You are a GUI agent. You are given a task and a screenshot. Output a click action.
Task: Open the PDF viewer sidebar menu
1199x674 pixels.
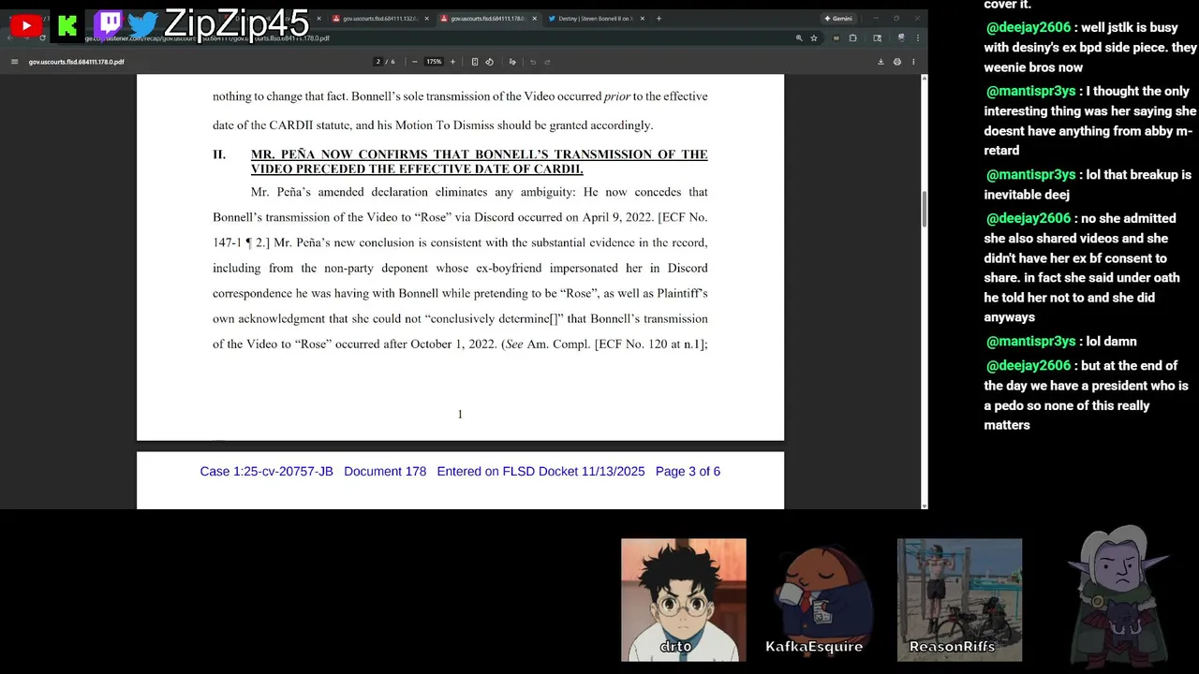(14, 62)
